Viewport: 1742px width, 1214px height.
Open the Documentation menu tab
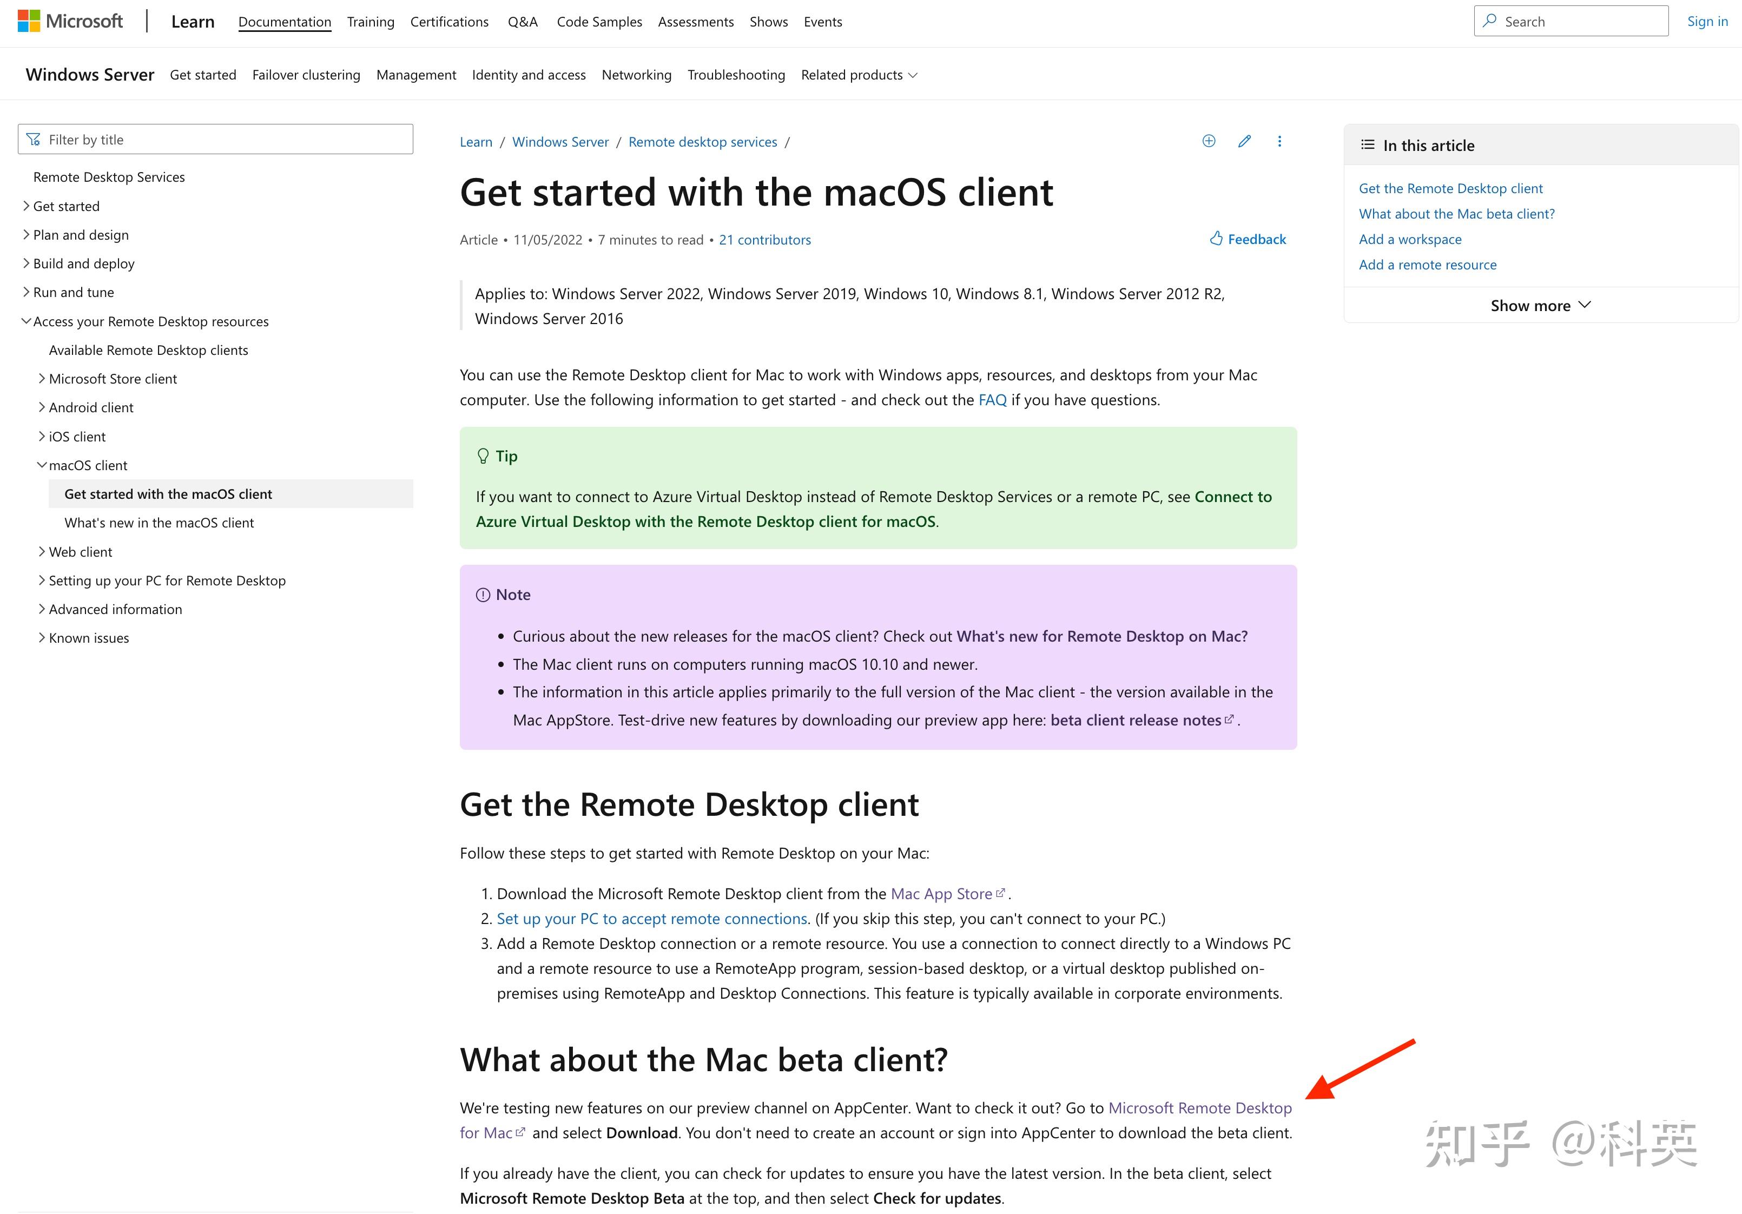pyautogui.click(x=285, y=21)
